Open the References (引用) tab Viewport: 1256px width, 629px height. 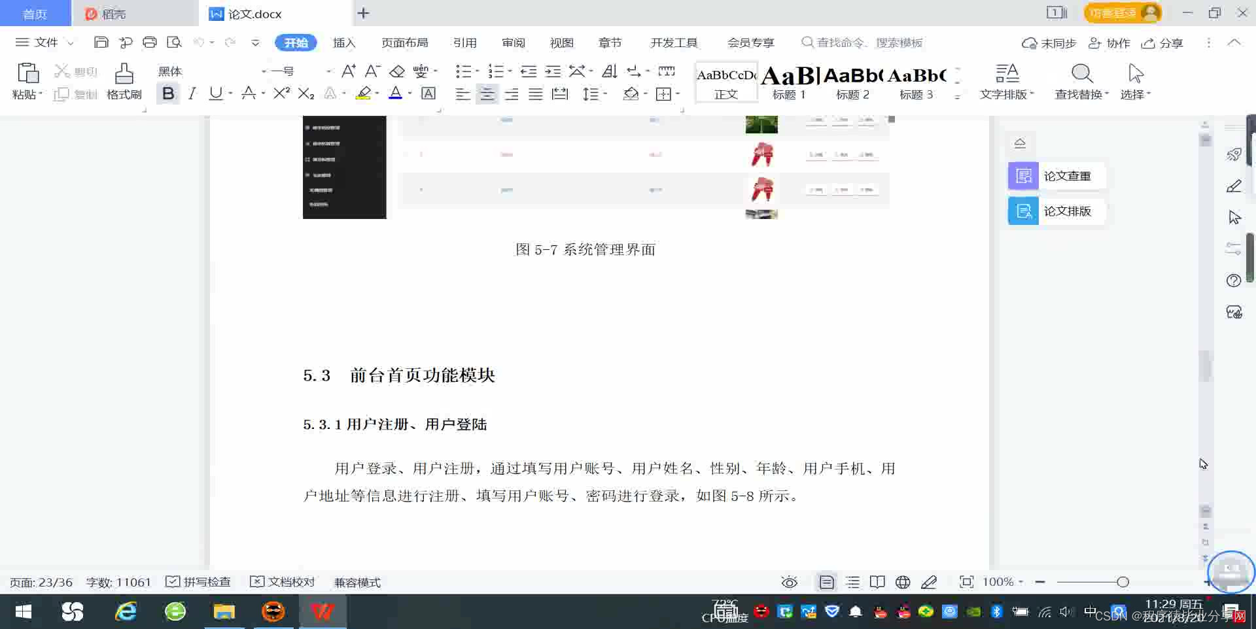465,42
